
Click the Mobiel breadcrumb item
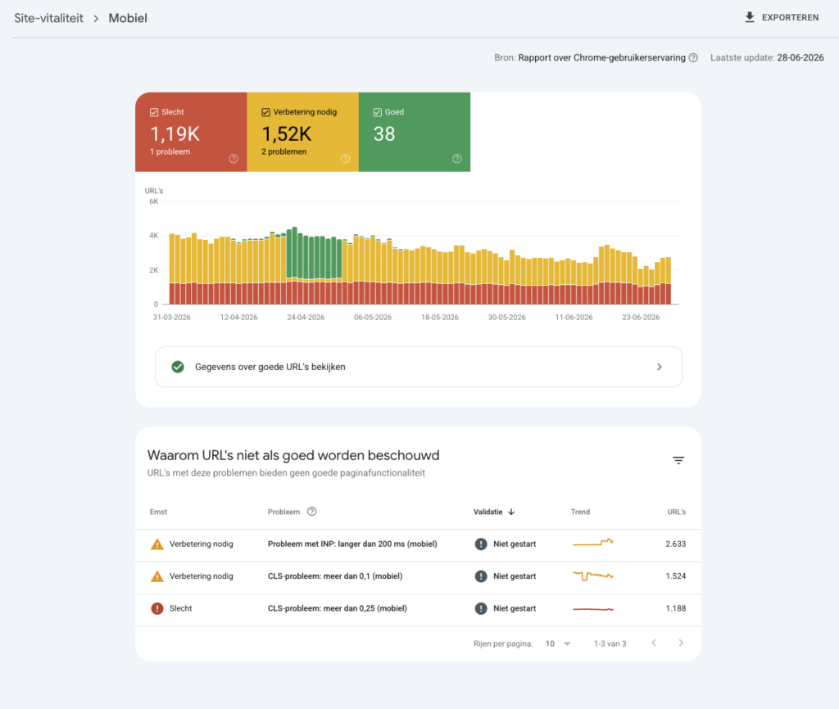pyautogui.click(x=128, y=18)
